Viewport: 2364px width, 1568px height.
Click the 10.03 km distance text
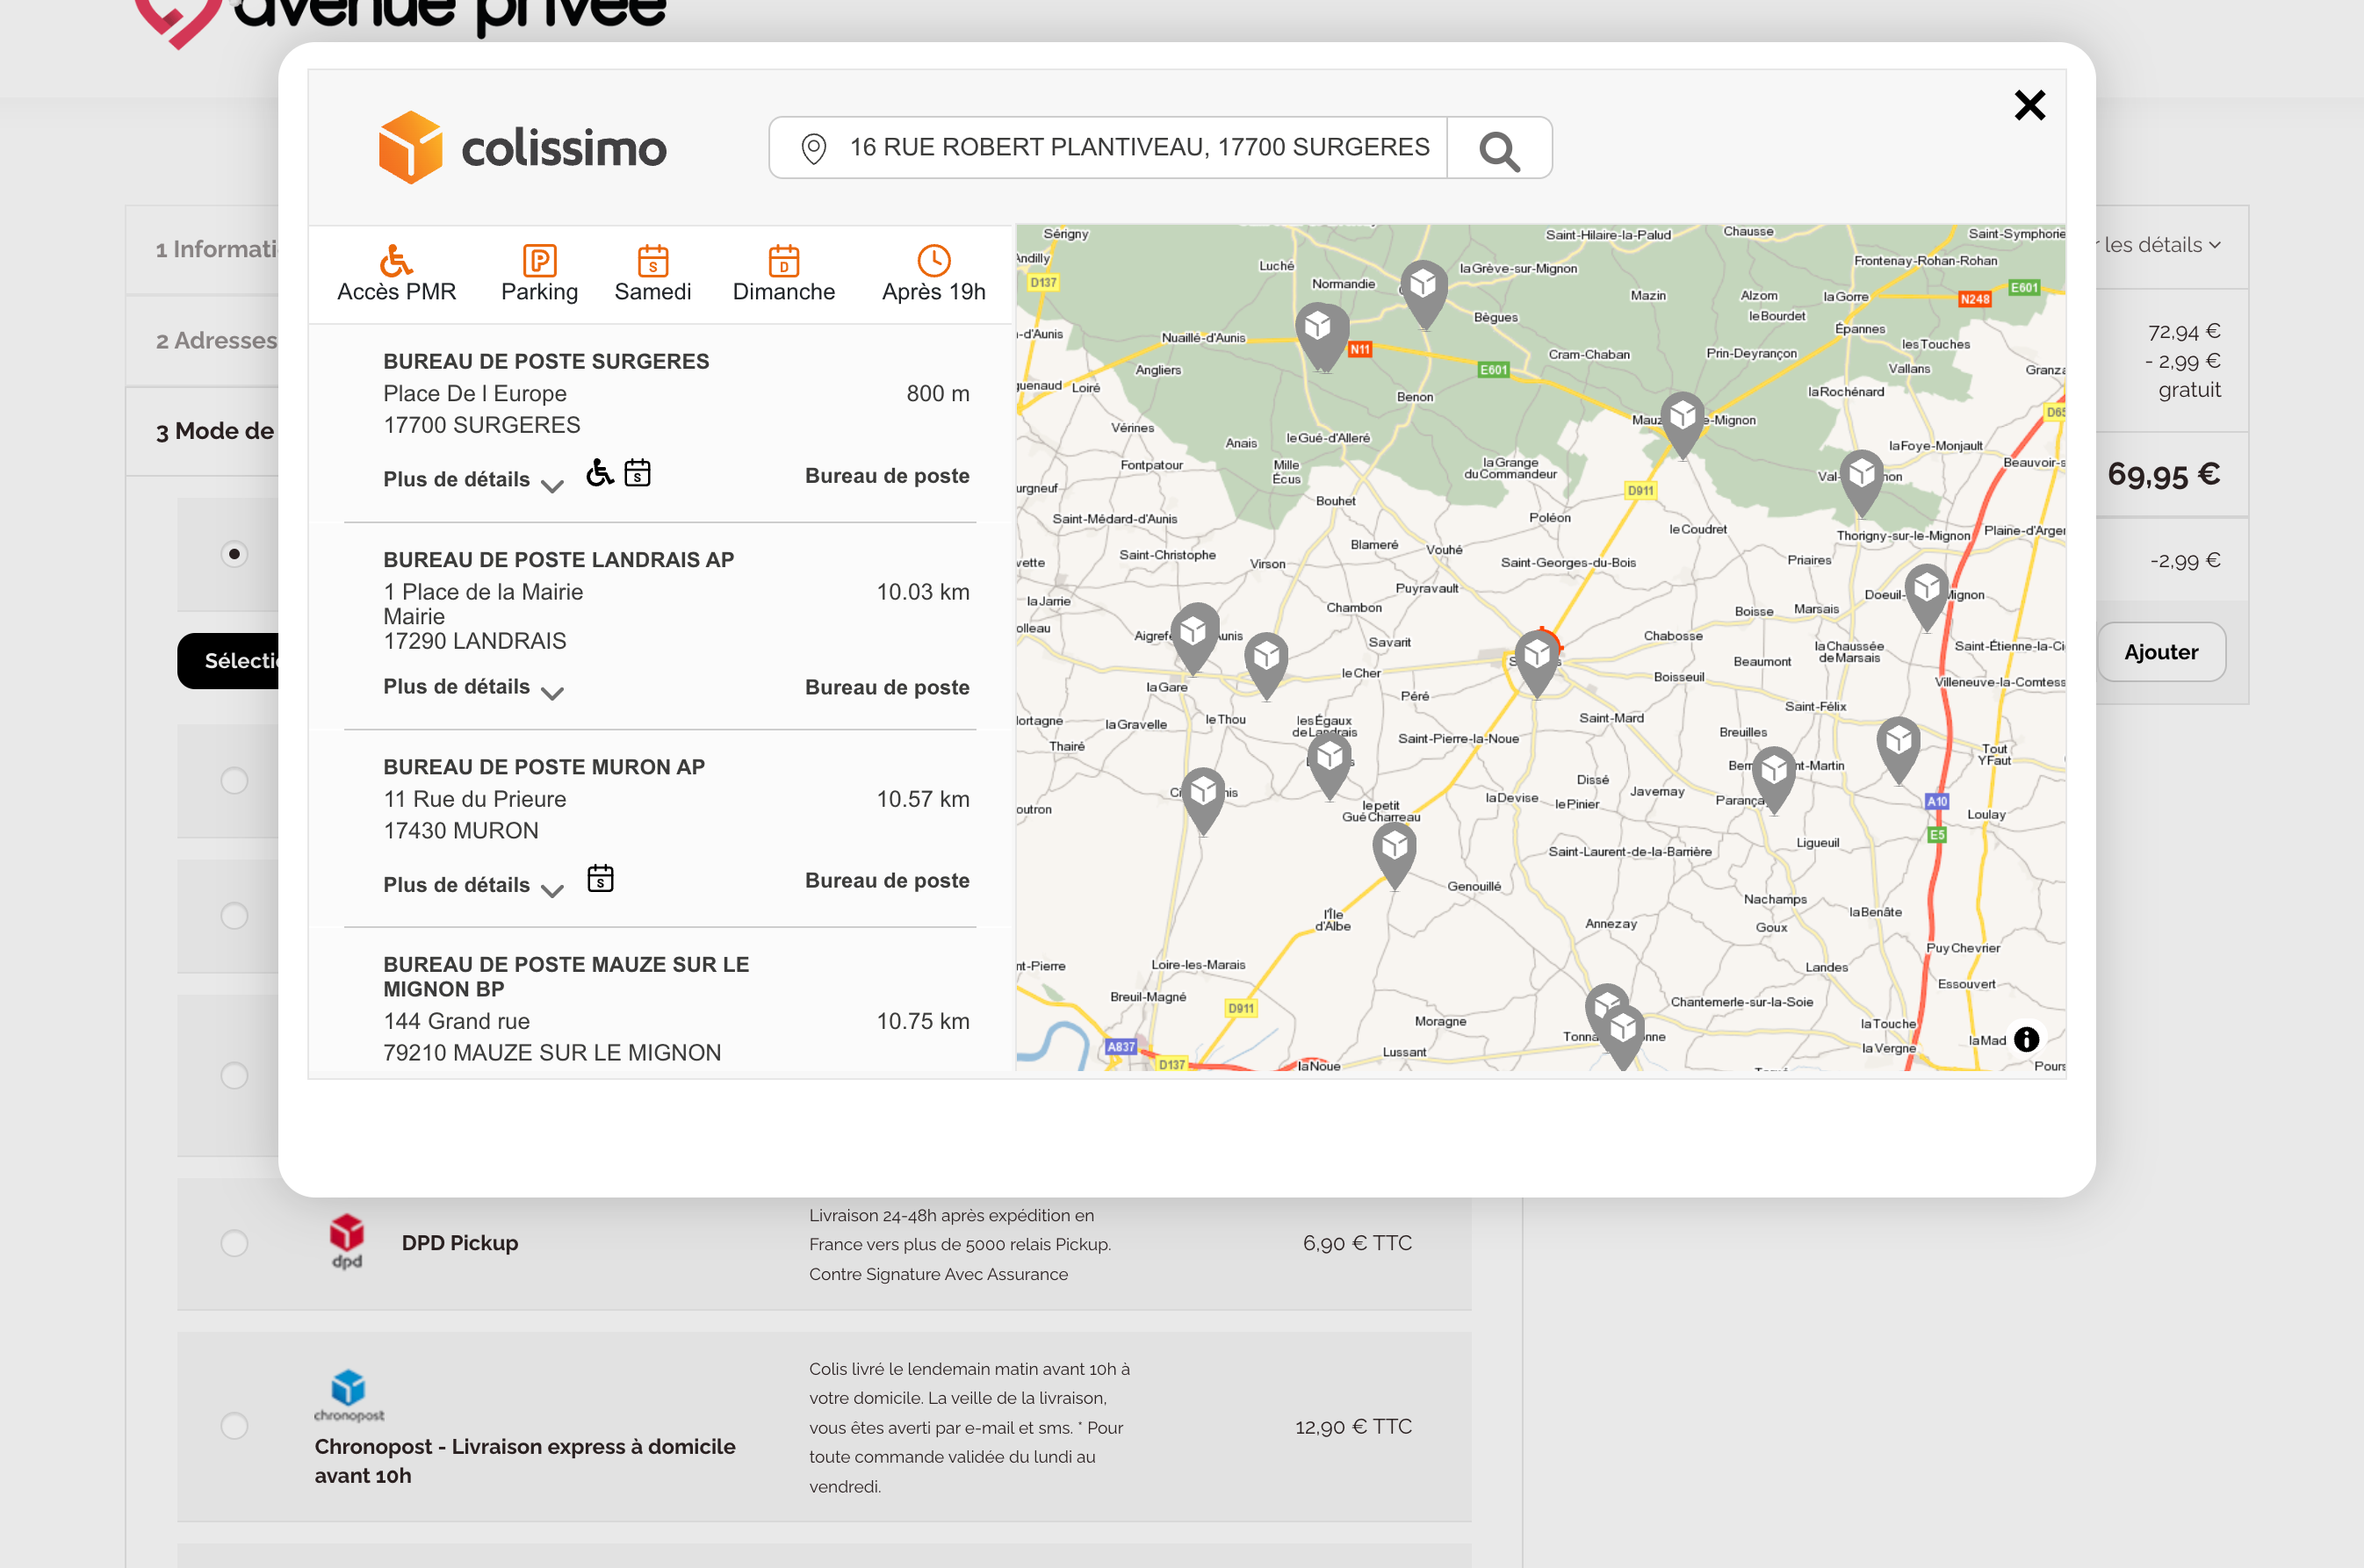(x=923, y=592)
